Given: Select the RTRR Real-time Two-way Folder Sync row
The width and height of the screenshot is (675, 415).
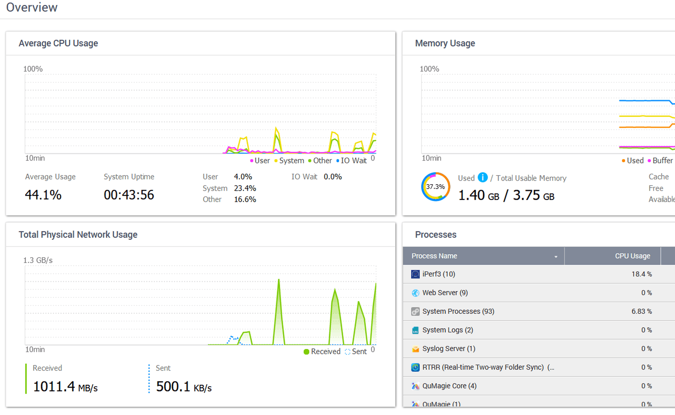Looking at the screenshot, I should [539, 367].
